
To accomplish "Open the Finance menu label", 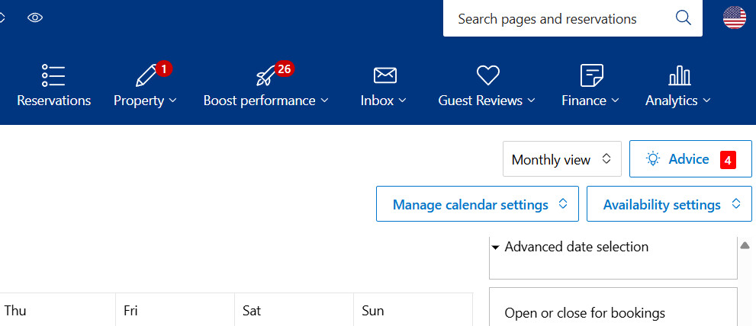I will (590, 101).
